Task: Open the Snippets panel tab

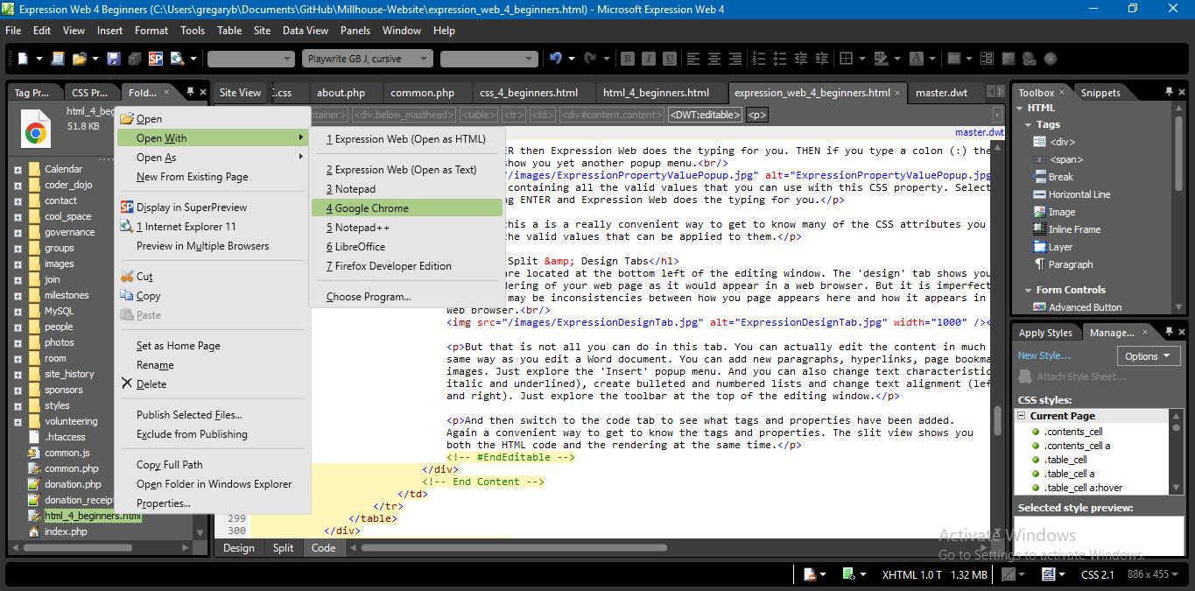Action: point(1100,92)
